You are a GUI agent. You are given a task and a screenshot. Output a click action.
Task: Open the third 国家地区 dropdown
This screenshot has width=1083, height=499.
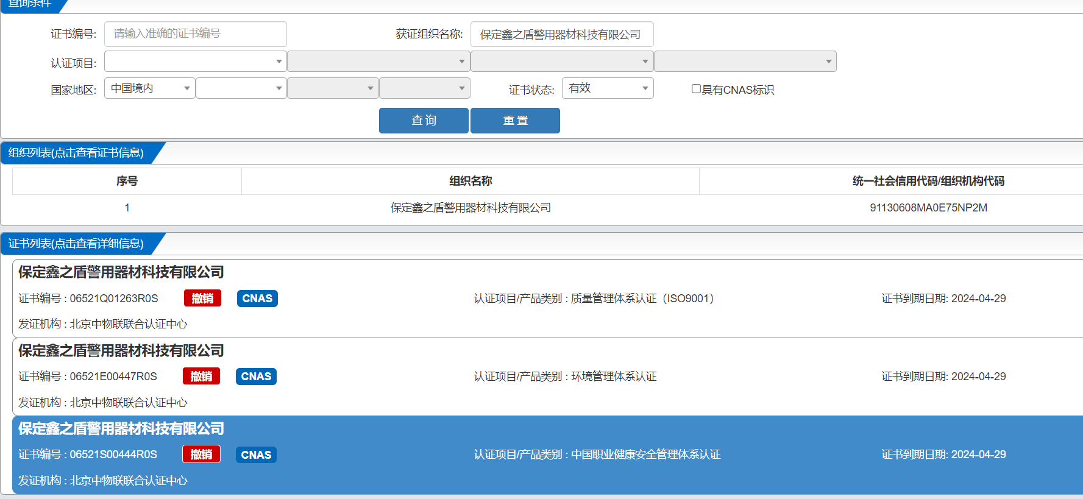(x=333, y=88)
